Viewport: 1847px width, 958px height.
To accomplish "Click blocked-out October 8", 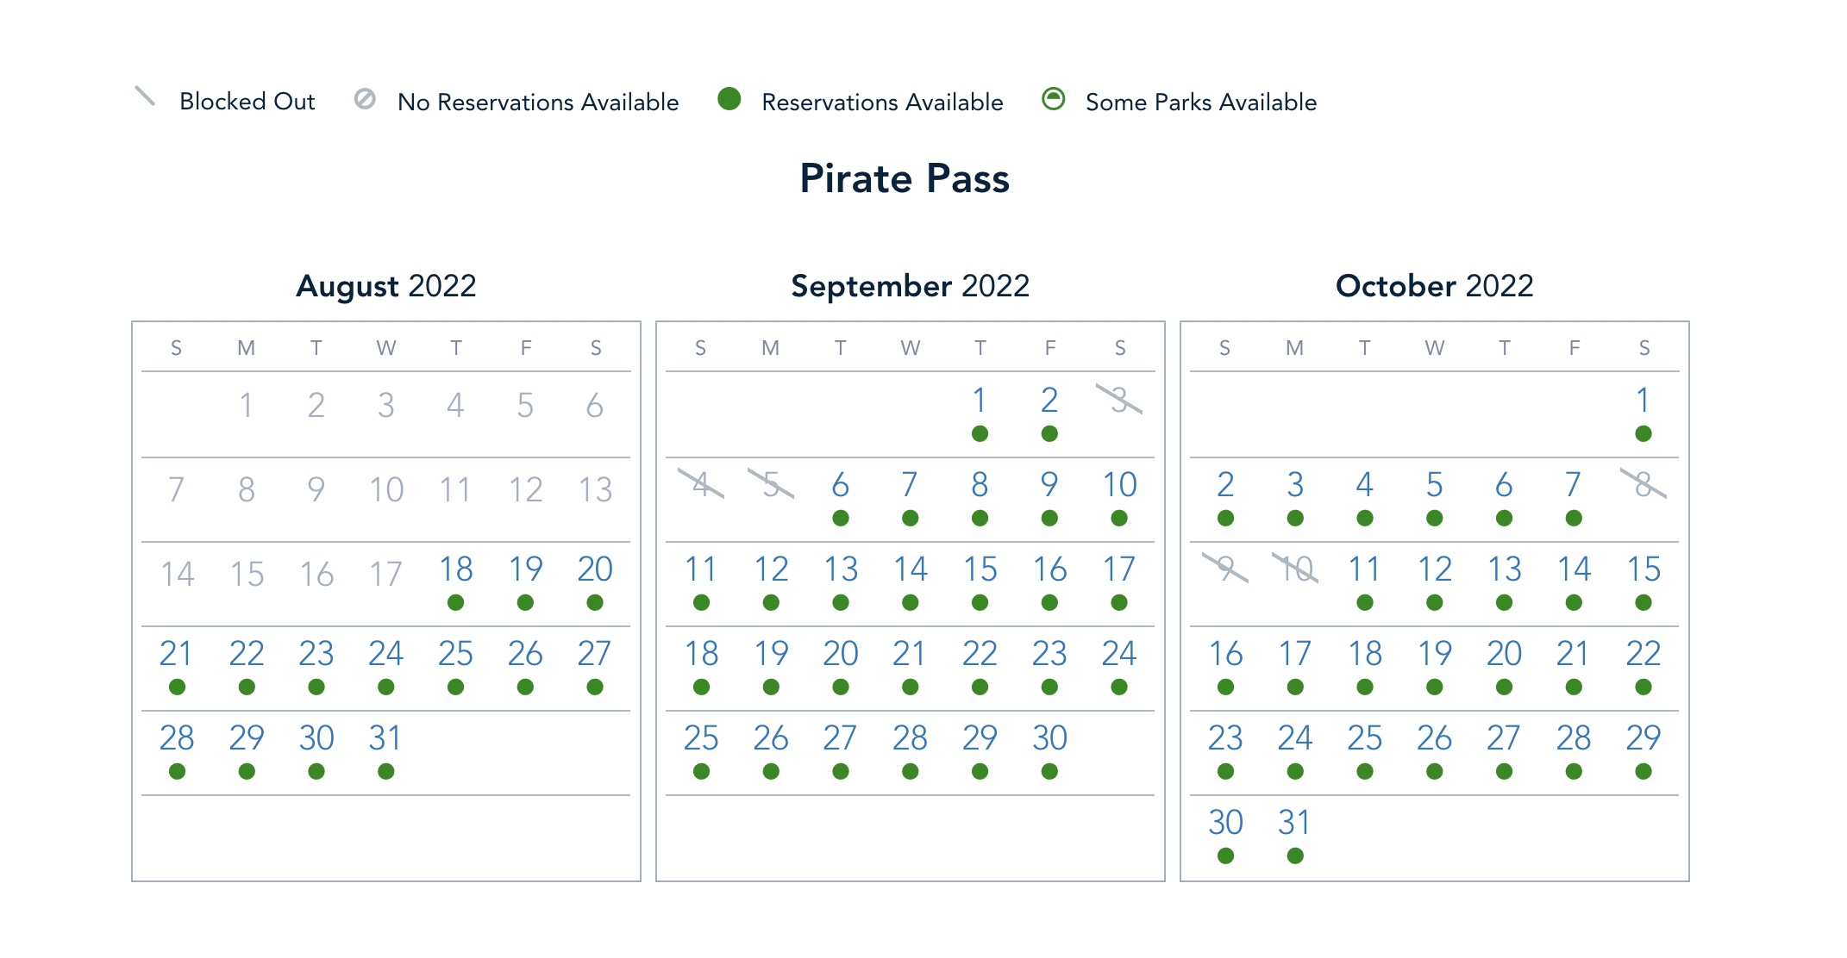I will (x=1644, y=484).
